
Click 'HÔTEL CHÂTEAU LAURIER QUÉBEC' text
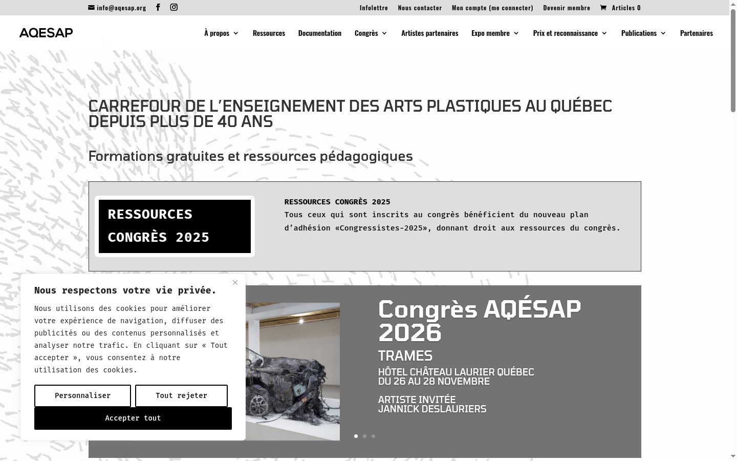point(456,372)
